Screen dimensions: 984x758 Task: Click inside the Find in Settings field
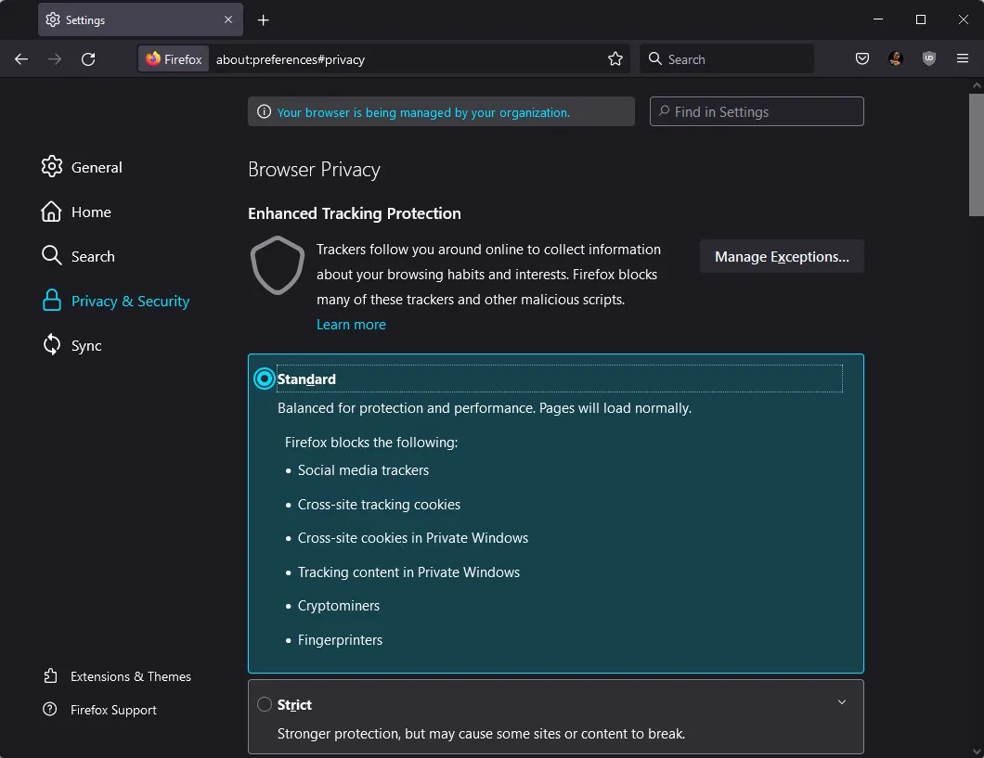756,111
